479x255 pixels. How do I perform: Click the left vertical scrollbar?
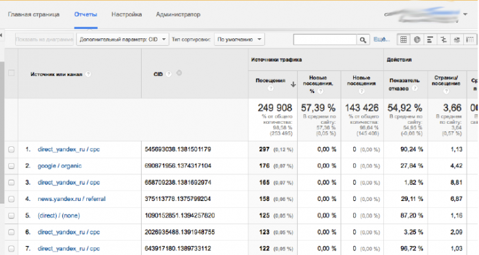pyautogui.click(x=2, y=133)
